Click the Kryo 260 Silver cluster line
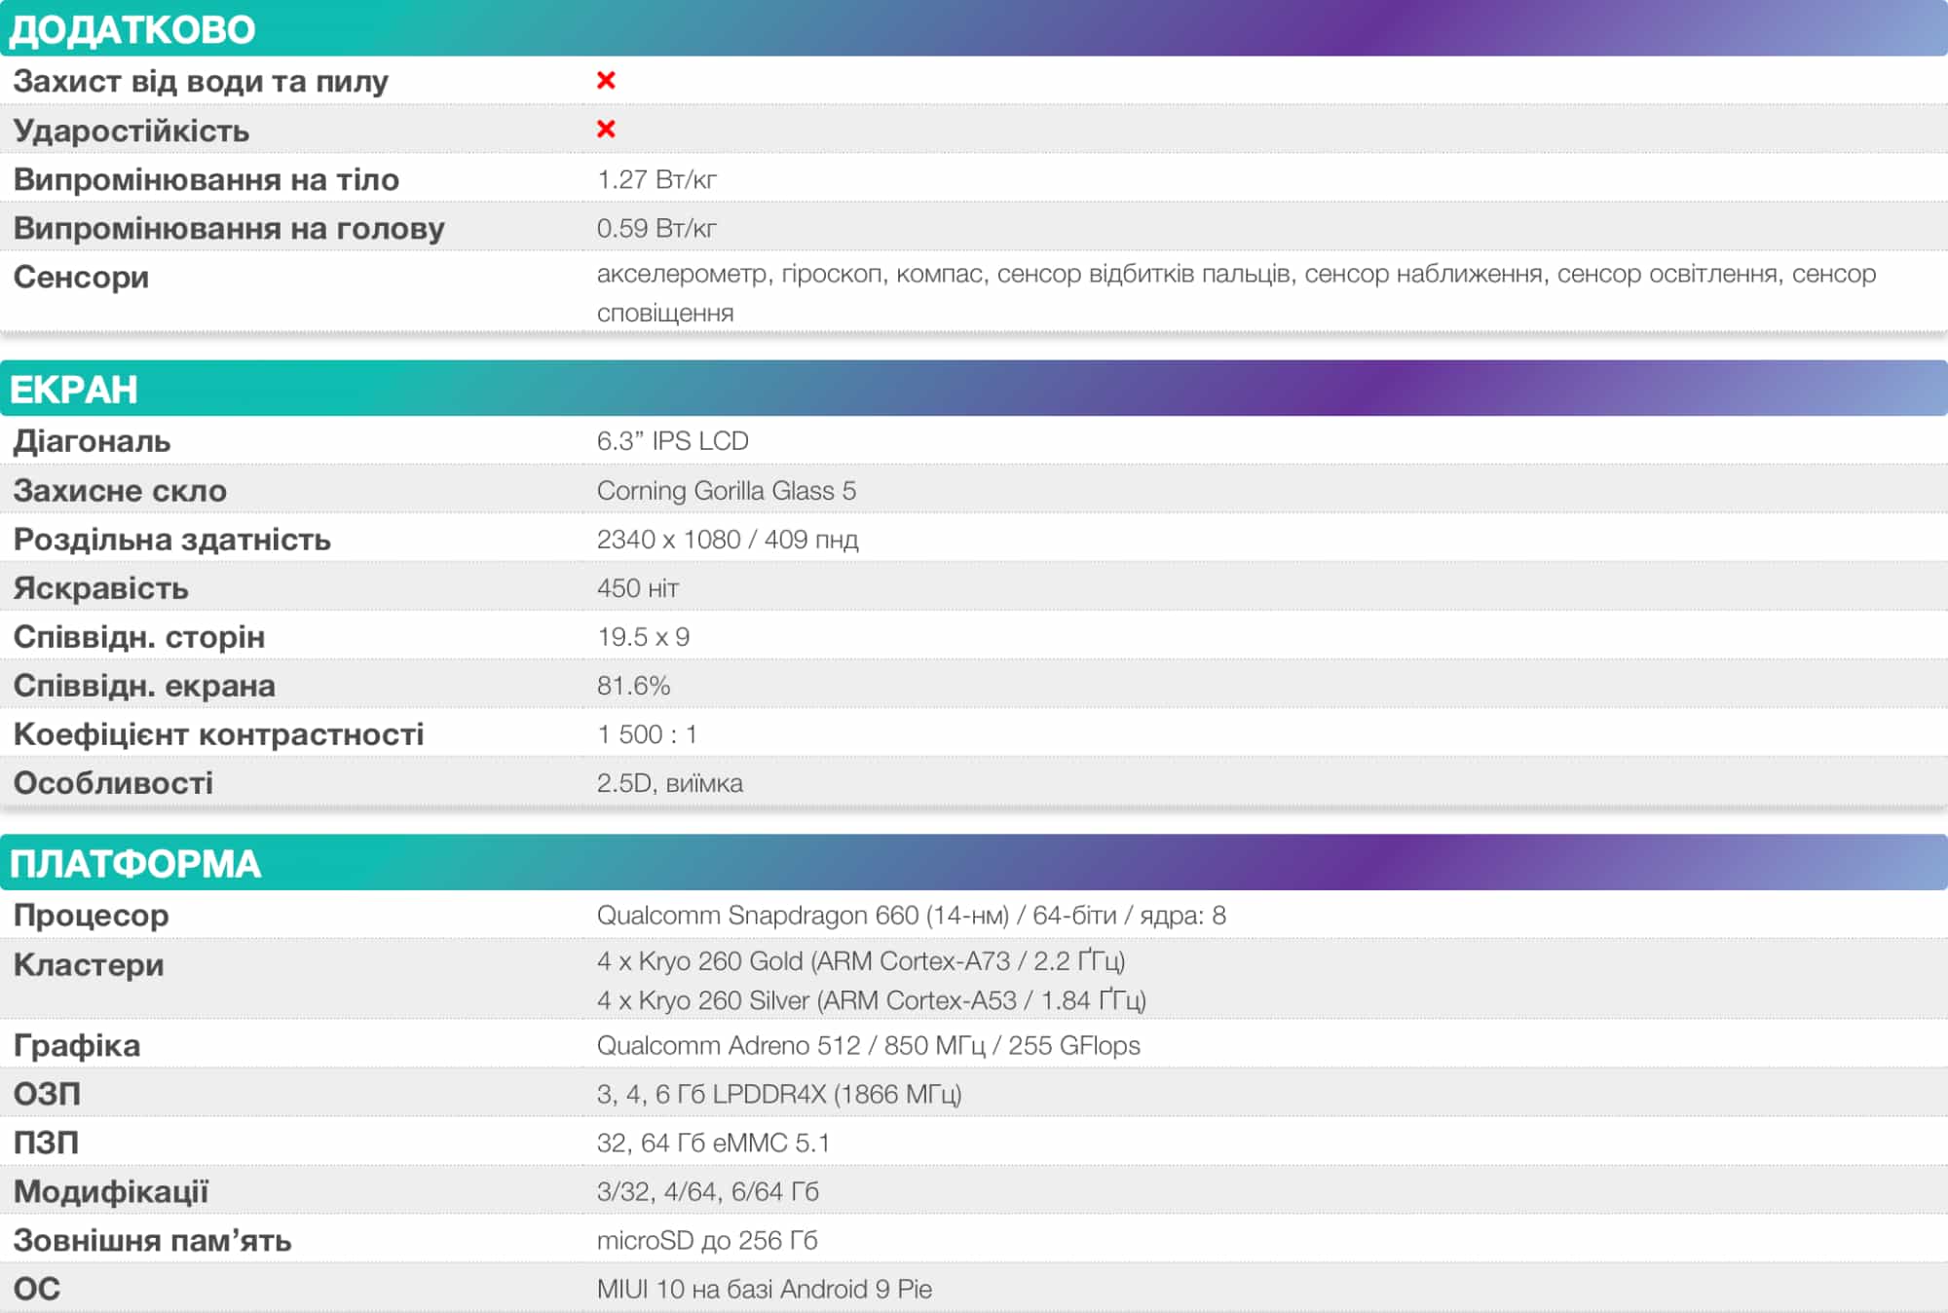This screenshot has width=1948, height=1313. (871, 1000)
